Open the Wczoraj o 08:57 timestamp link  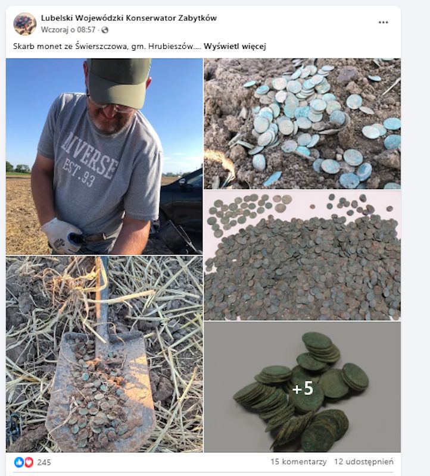pos(68,30)
